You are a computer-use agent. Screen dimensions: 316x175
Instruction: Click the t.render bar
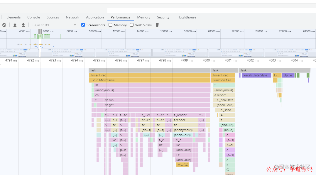pyautogui.click(x=185, y=120)
